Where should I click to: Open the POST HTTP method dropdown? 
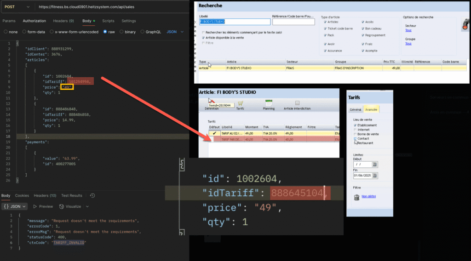coord(17,6)
